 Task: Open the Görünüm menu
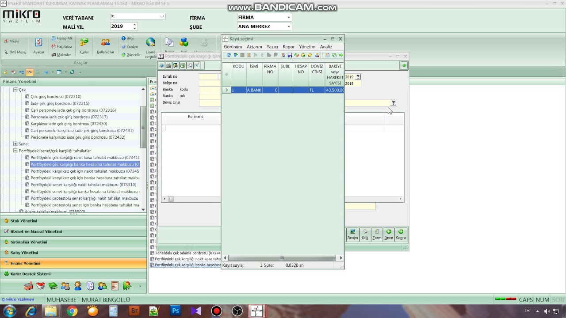[x=233, y=47]
